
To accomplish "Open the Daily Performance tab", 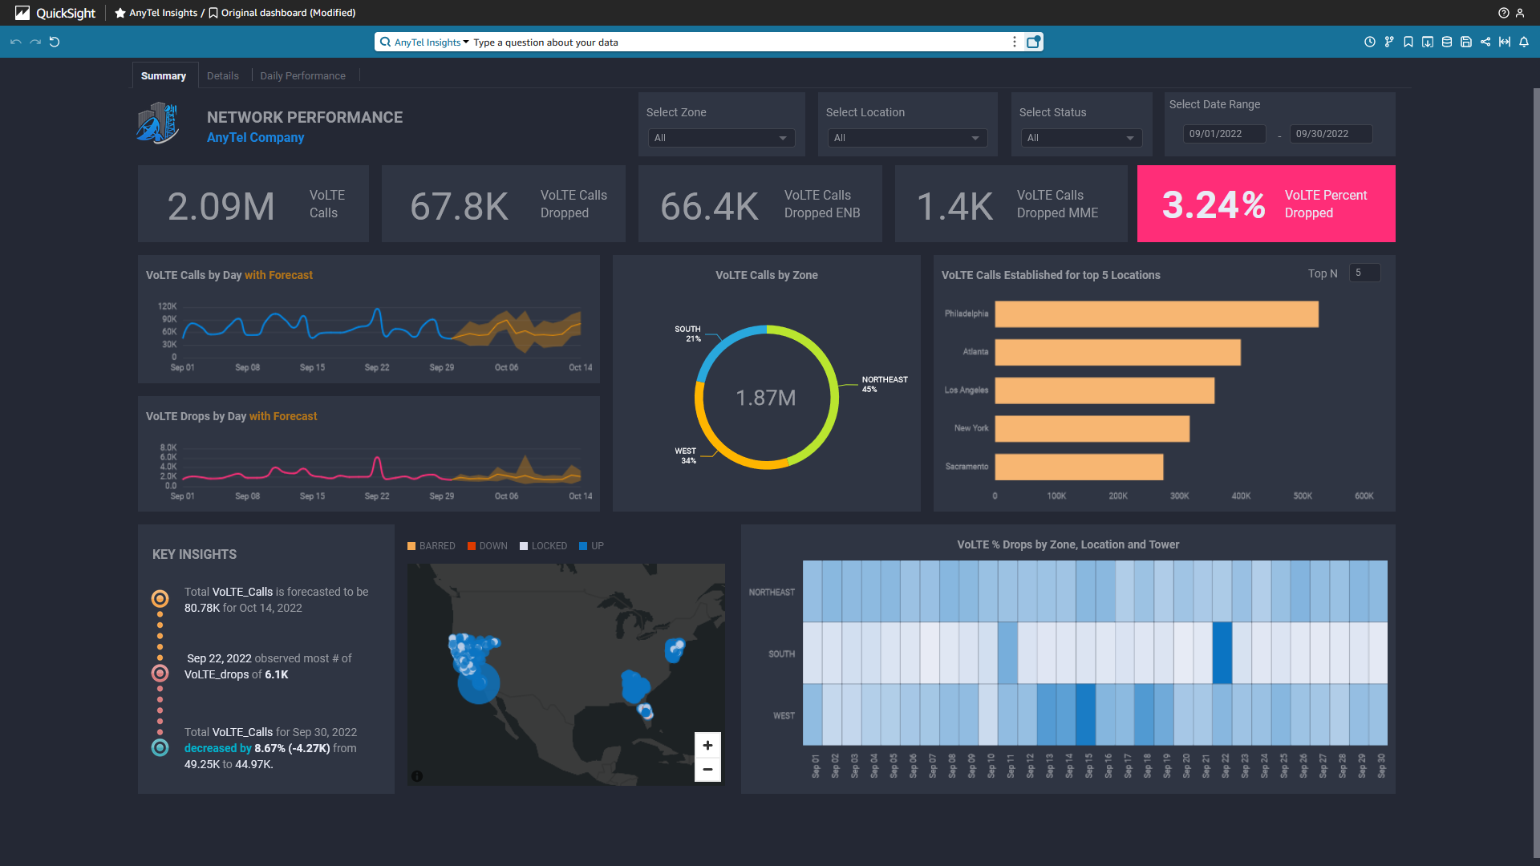I will (x=302, y=75).
